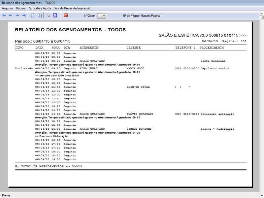
Task: Click the Nr TOTAL DE AGENDAMENTOS line
Action: point(49,166)
